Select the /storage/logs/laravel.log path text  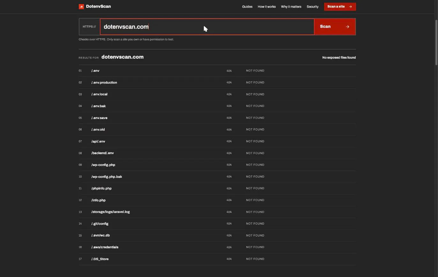pos(110,212)
